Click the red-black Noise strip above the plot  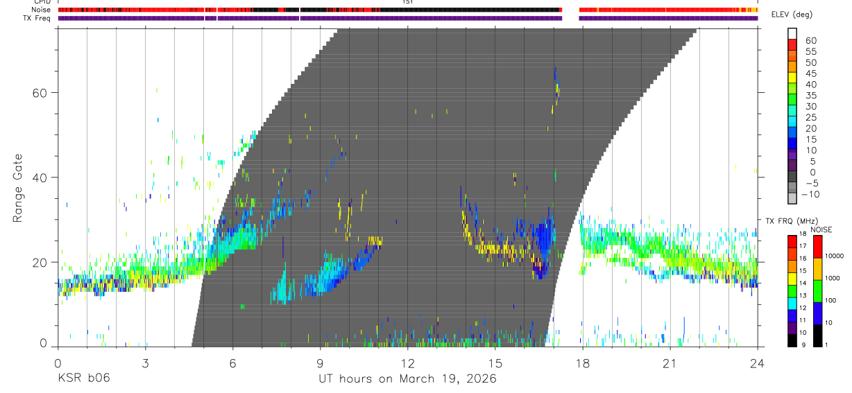407,10
